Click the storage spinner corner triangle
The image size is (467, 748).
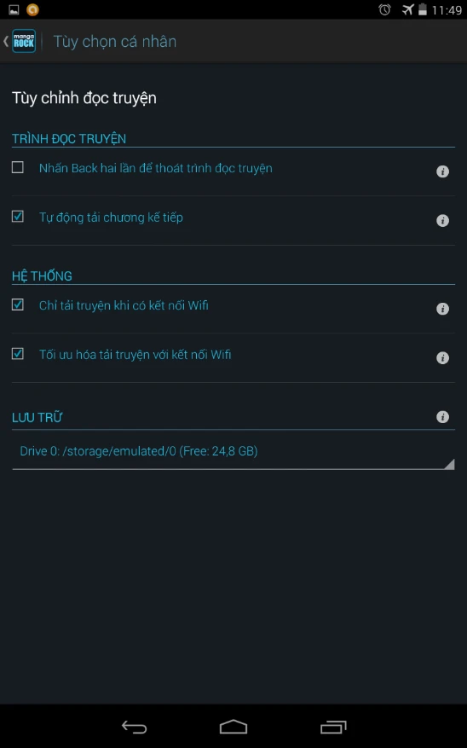coord(449,464)
